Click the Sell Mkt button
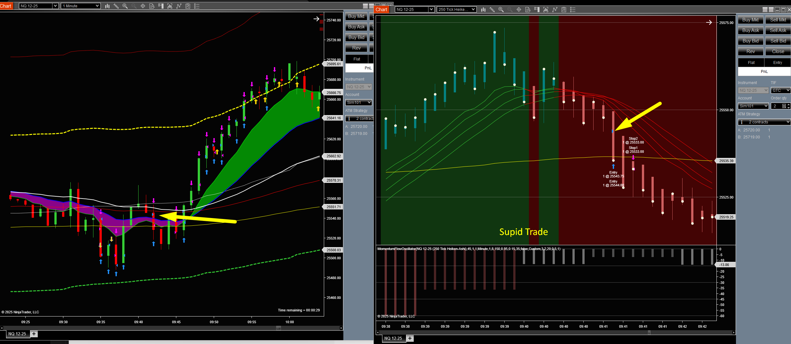Viewport: 791px width, 344px height. tap(778, 20)
